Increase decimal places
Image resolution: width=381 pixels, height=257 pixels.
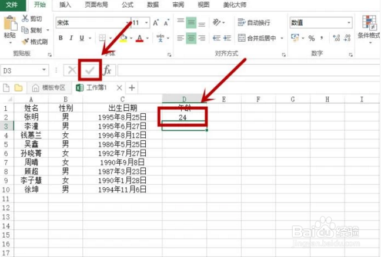[336, 38]
